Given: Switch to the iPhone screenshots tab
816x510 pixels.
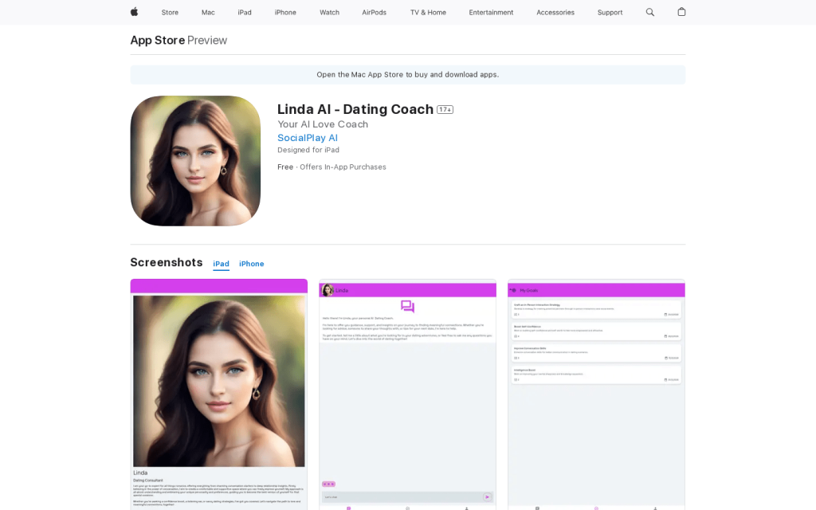Looking at the screenshot, I should (251, 264).
